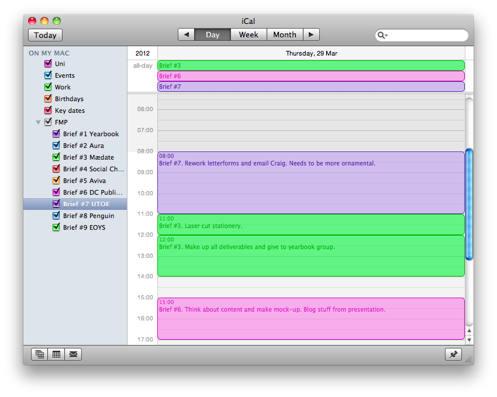Image resolution: width=497 pixels, height=397 pixels.
Task: Open the notifications envelope icon
Action: click(73, 354)
